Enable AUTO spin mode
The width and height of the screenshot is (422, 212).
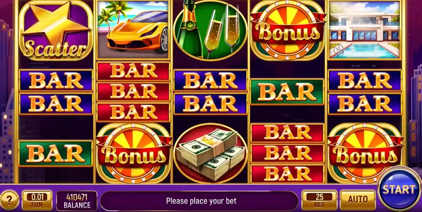pos(358,200)
